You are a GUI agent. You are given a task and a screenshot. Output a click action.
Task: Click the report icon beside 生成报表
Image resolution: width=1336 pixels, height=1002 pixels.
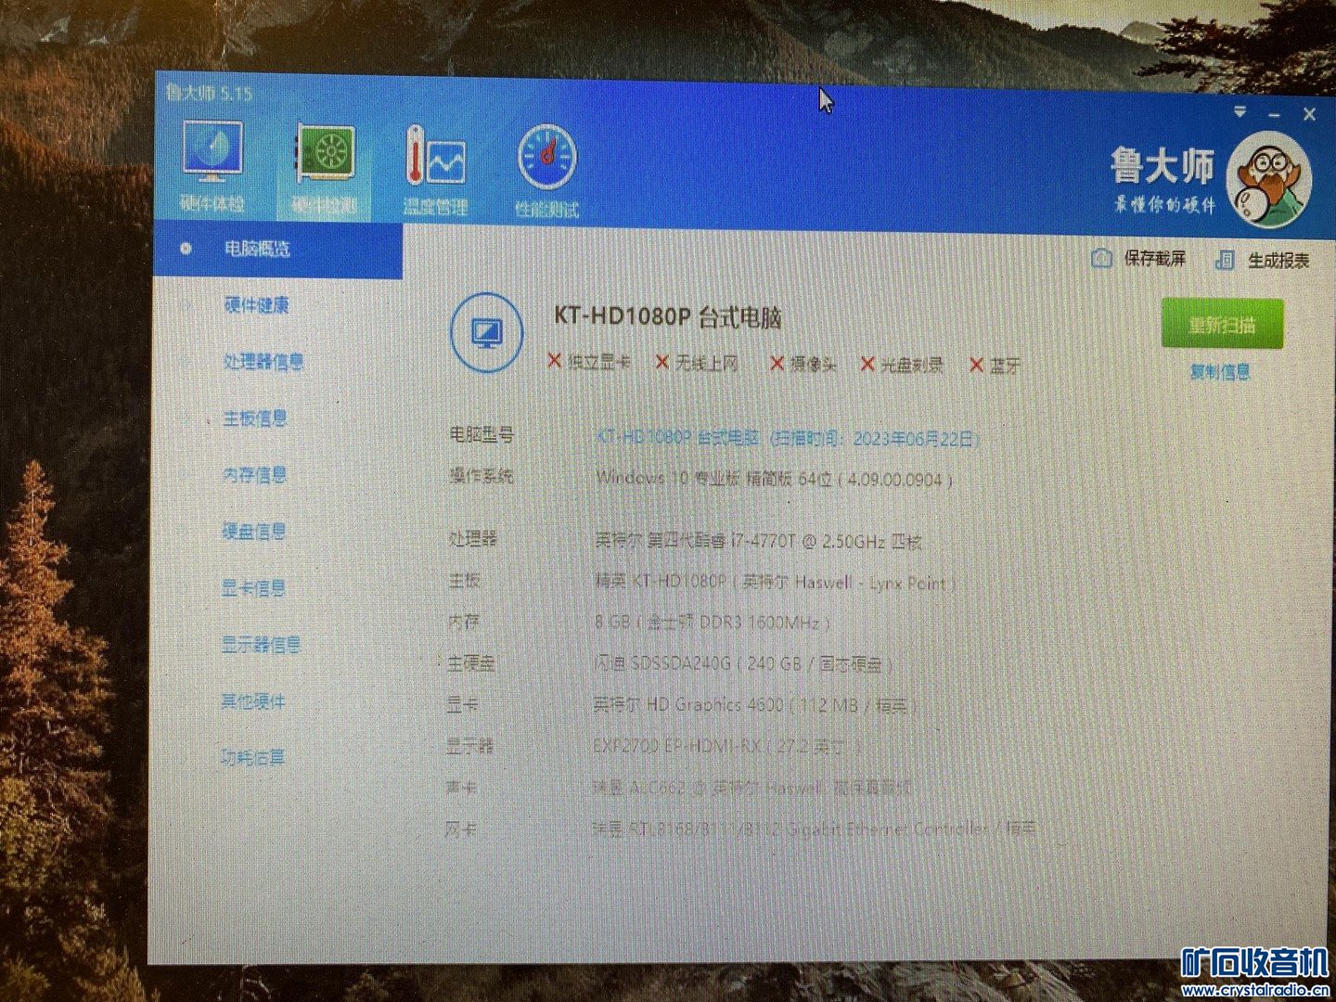[1225, 260]
